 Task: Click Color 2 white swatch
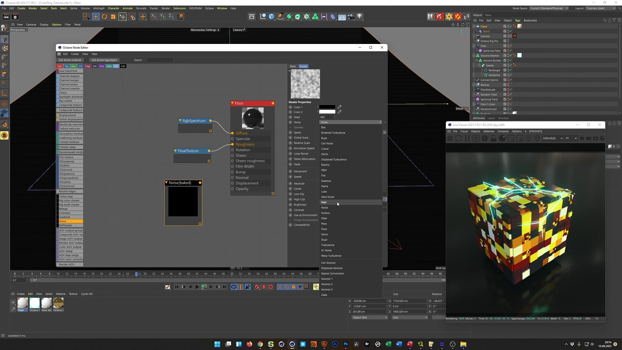coord(327,112)
